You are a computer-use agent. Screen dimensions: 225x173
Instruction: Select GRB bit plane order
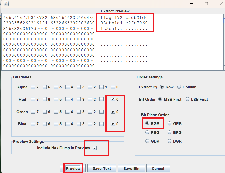(x=169, y=123)
